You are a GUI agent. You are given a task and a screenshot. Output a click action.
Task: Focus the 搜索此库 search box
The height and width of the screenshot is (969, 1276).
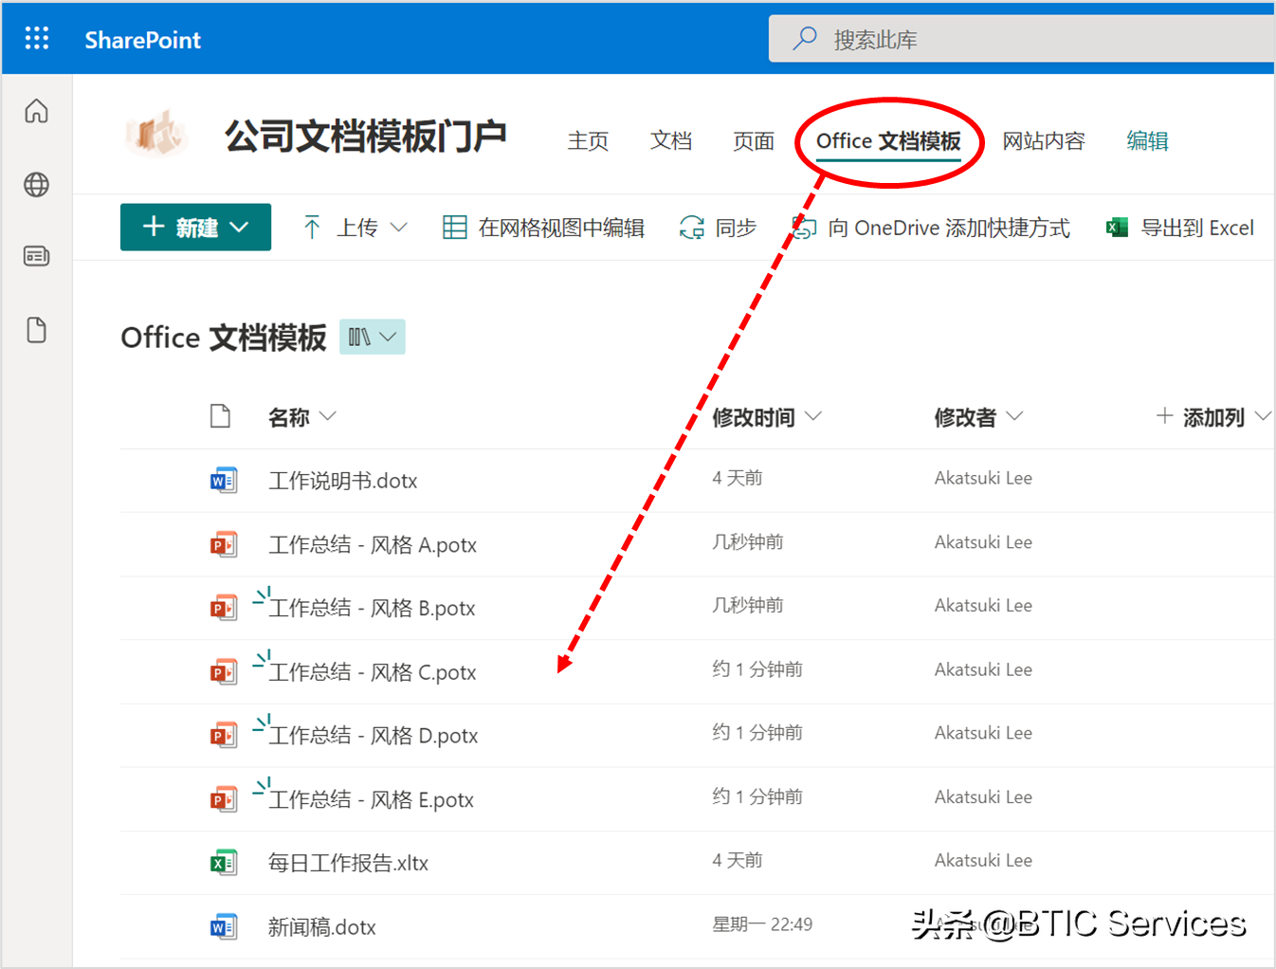pos(1022,39)
